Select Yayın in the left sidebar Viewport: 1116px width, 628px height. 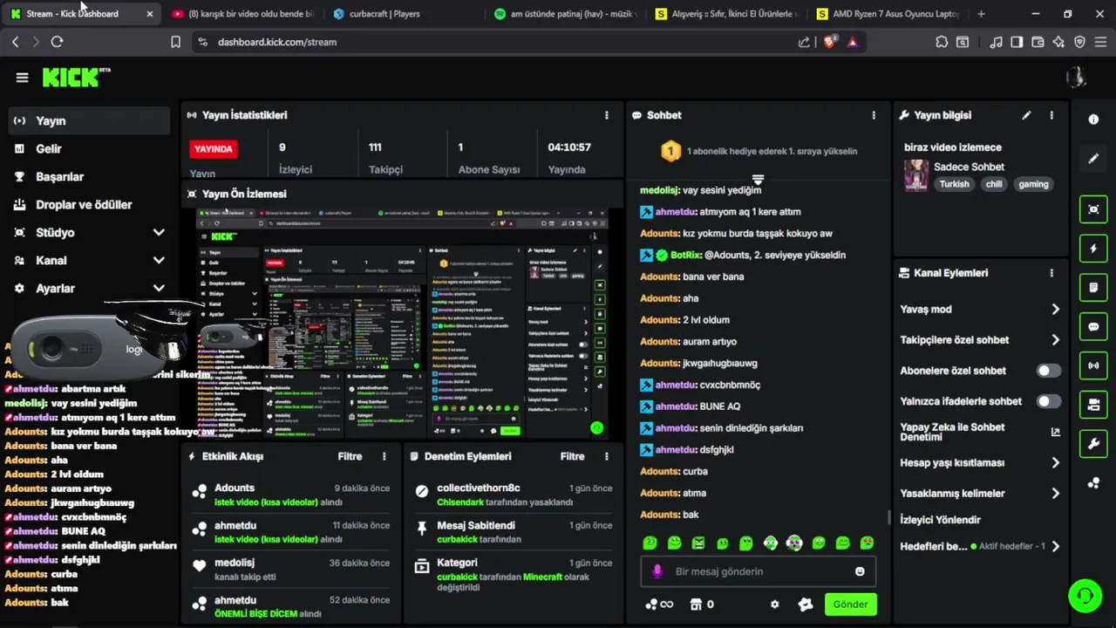click(89, 121)
